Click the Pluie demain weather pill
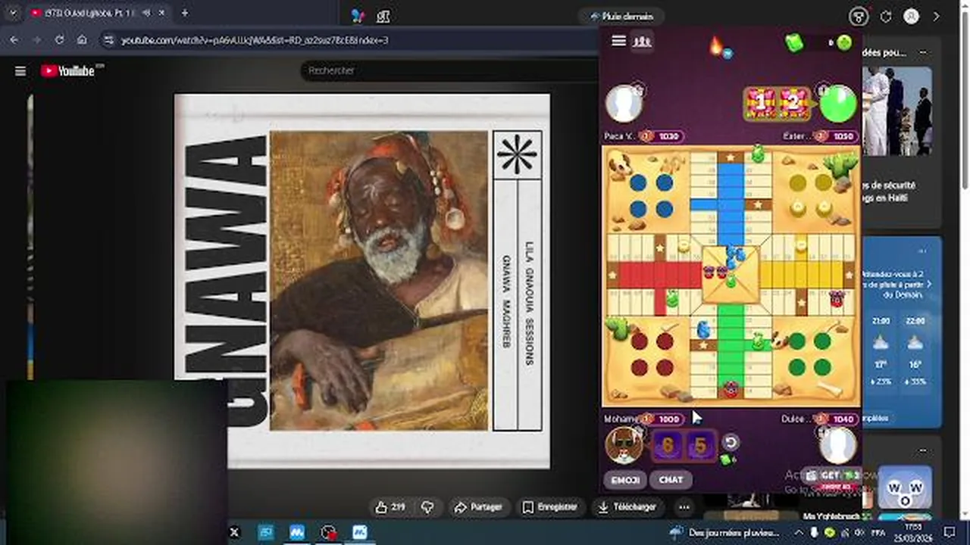Image resolution: width=970 pixels, height=545 pixels. click(621, 16)
